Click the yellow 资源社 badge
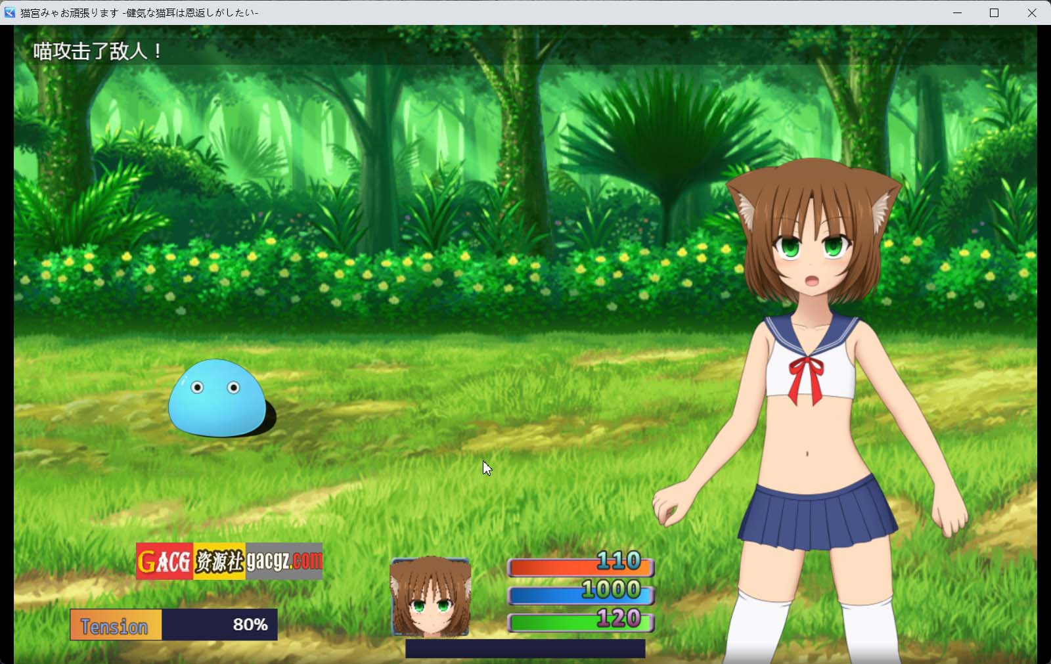Image resolution: width=1051 pixels, height=664 pixels. tap(219, 562)
